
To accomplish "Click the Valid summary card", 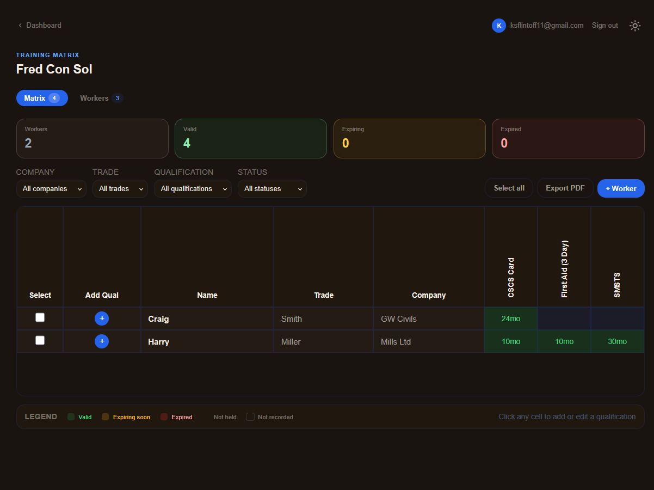I will [x=251, y=138].
